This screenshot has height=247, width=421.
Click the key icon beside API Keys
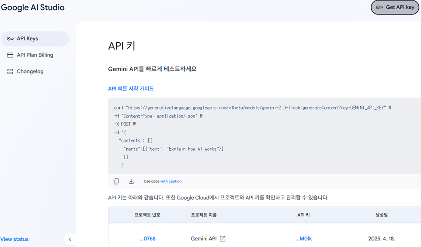(10, 38)
